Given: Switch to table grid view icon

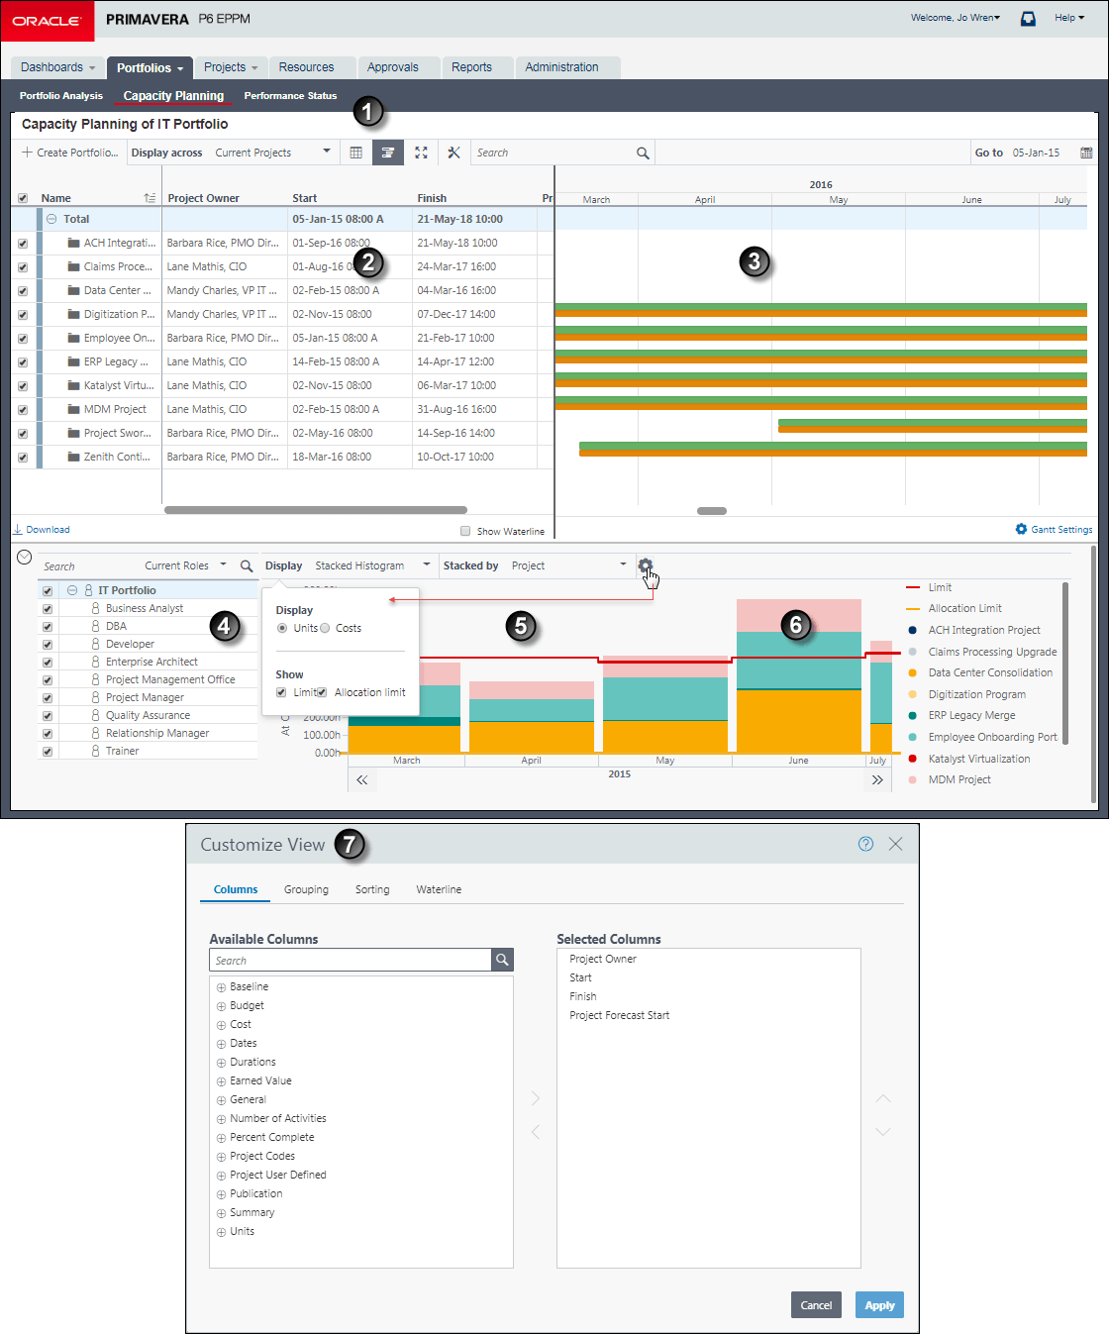Looking at the screenshot, I should [356, 153].
